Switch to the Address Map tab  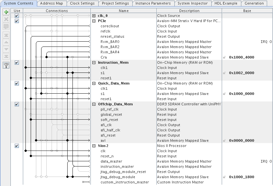(52, 4)
